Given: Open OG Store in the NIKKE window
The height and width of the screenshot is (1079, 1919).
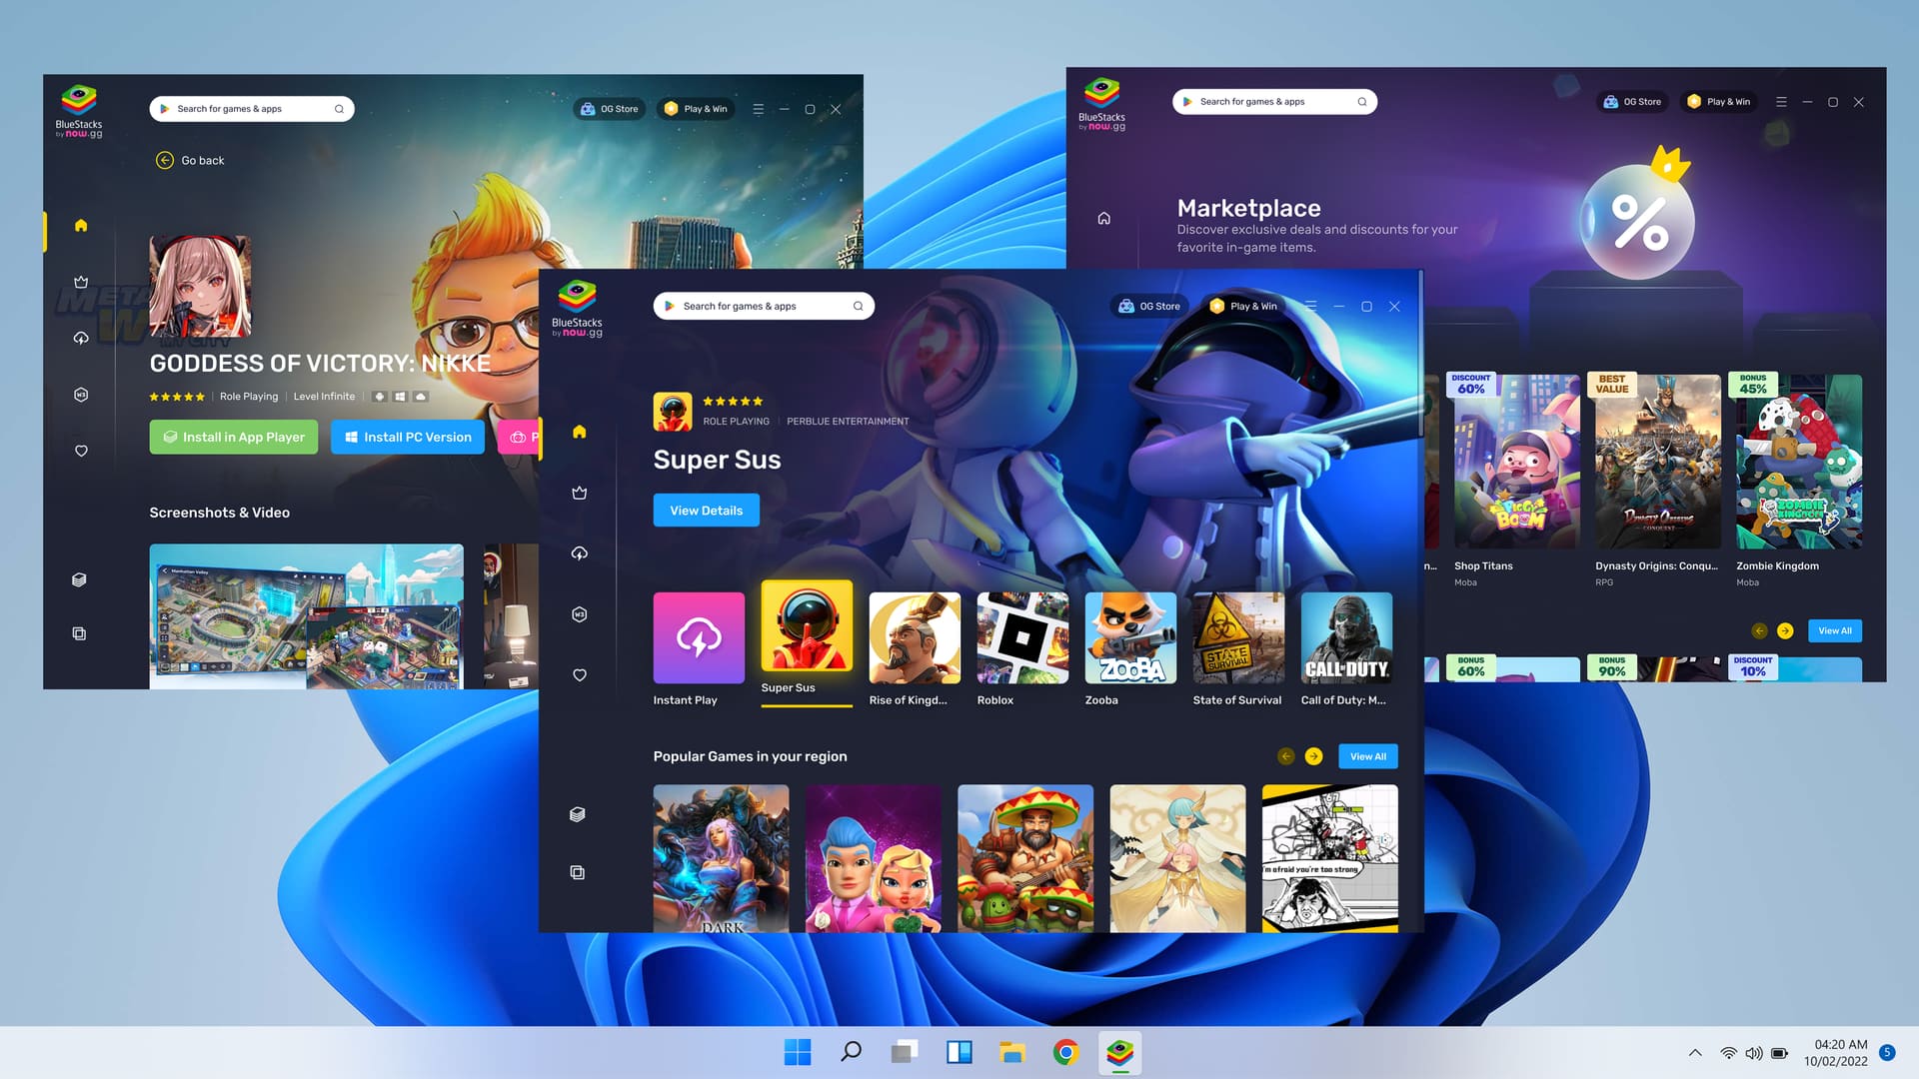Looking at the screenshot, I should tap(609, 109).
